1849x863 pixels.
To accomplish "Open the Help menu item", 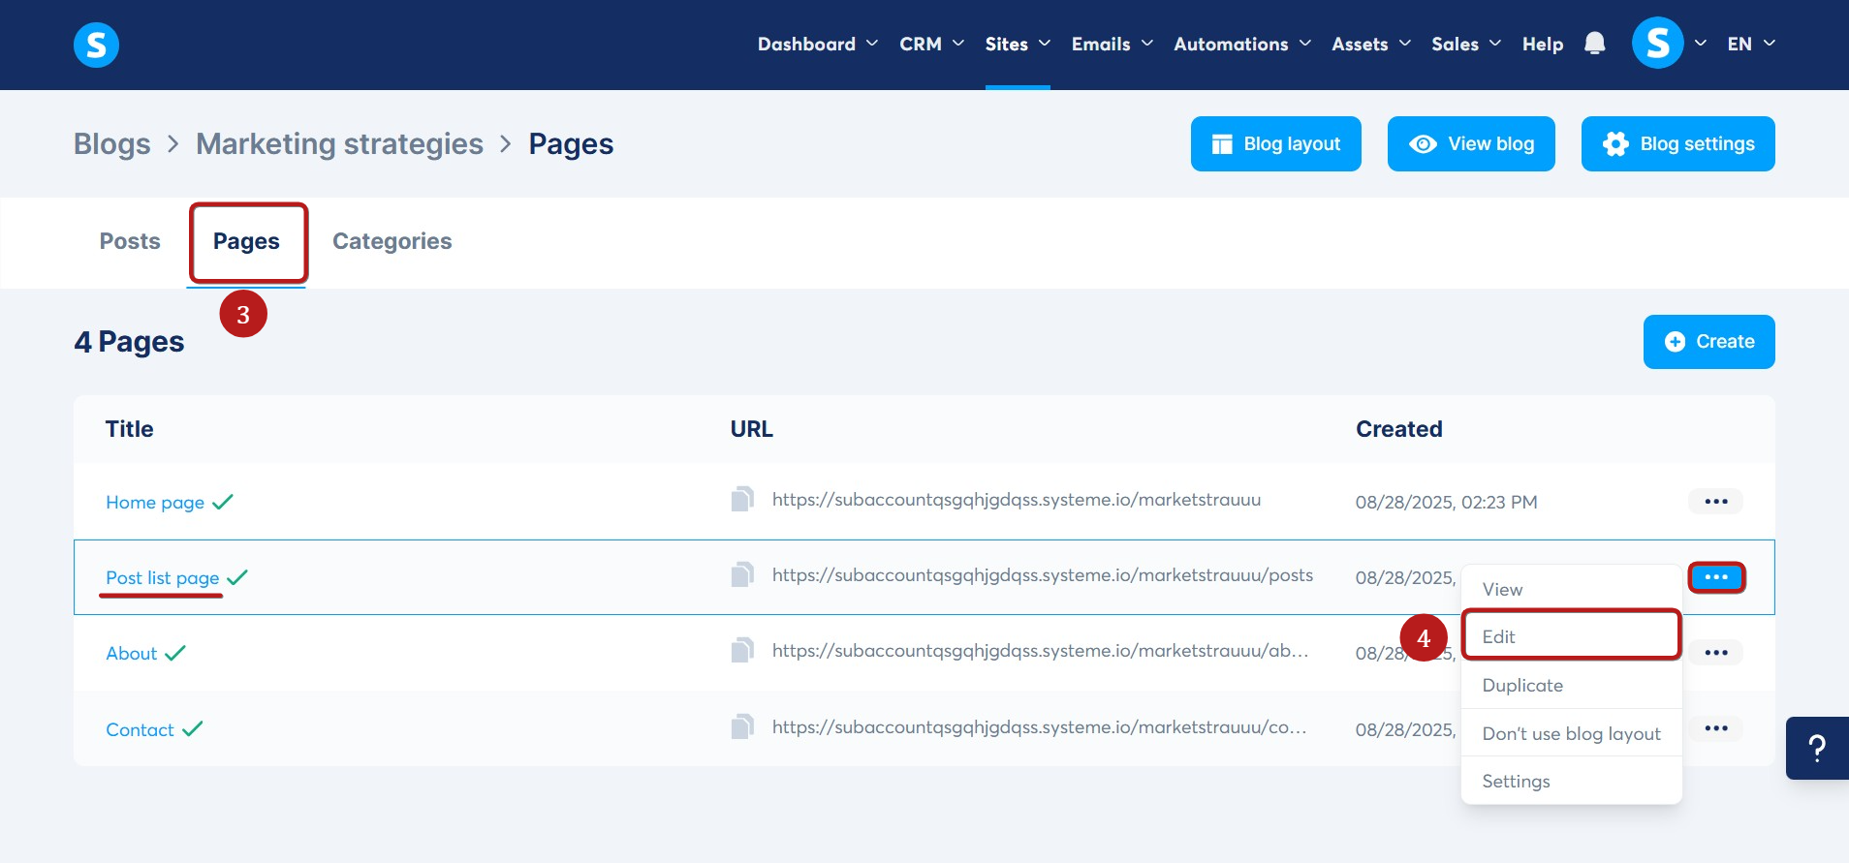I will 1543,44.
